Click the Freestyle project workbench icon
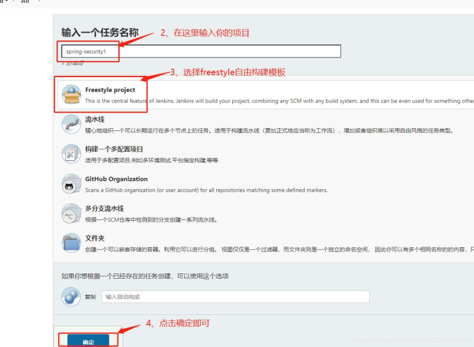Viewport: 474px width, 347px height. 71,93
